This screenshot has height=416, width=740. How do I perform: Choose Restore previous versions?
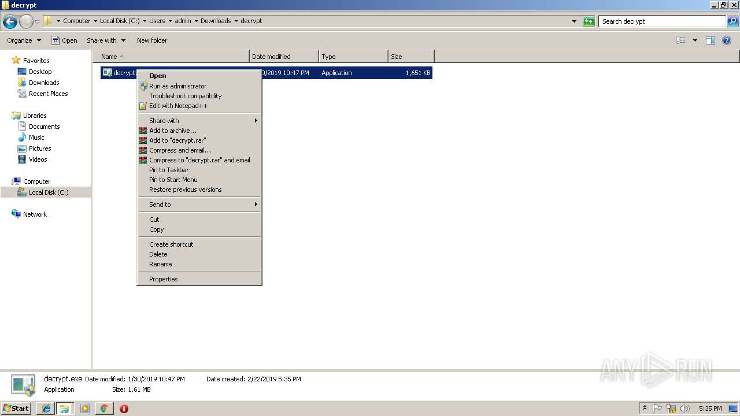(199, 190)
